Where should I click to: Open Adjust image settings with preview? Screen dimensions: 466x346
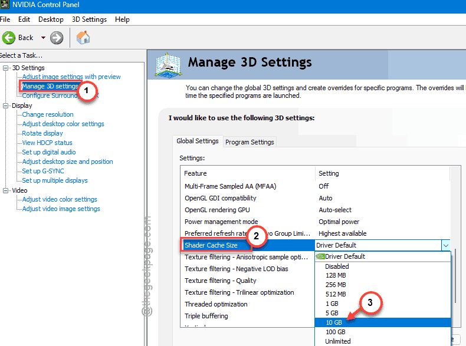click(71, 77)
